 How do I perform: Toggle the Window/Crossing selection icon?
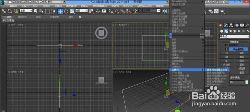tap(53, 11)
